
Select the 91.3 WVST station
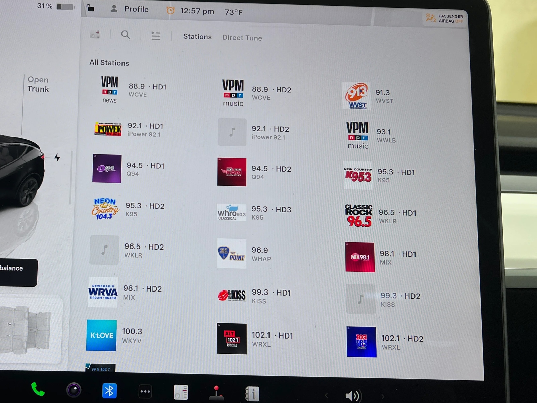point(368,96)
